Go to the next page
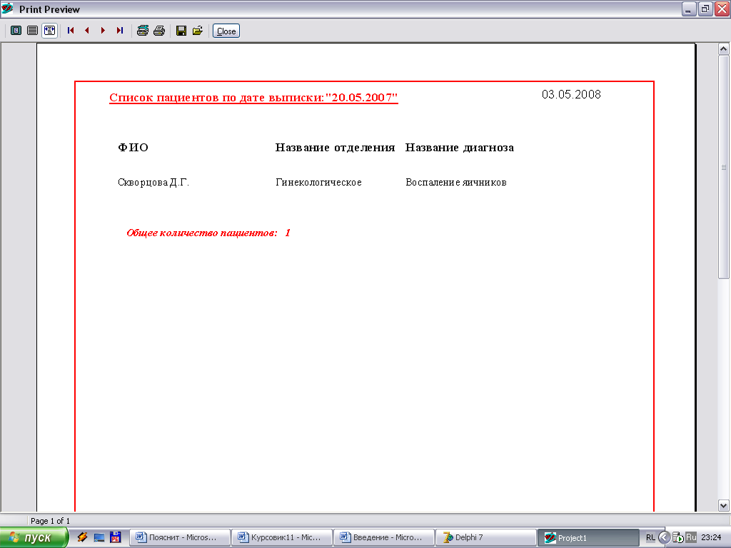 pyautogui.click(x=103, y=31)
